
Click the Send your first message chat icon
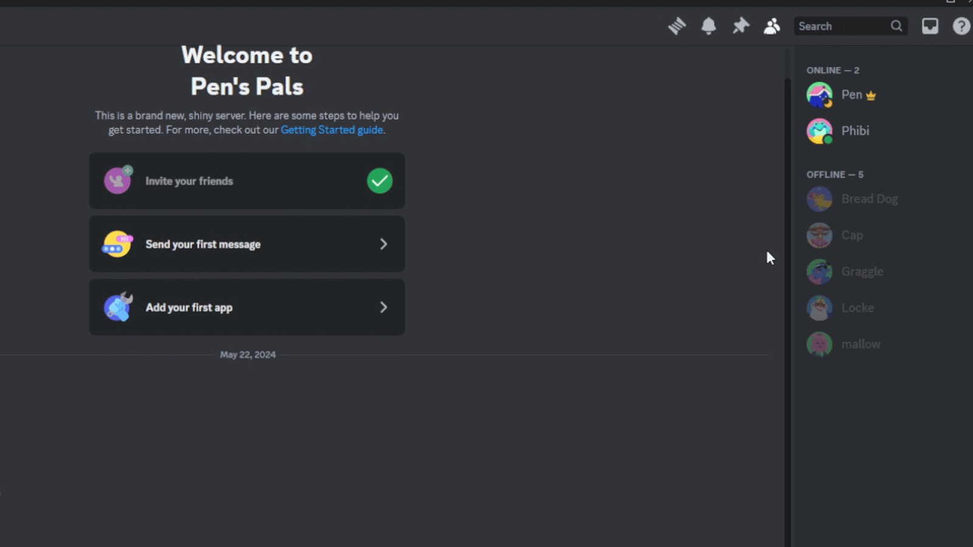click(118, 244)
